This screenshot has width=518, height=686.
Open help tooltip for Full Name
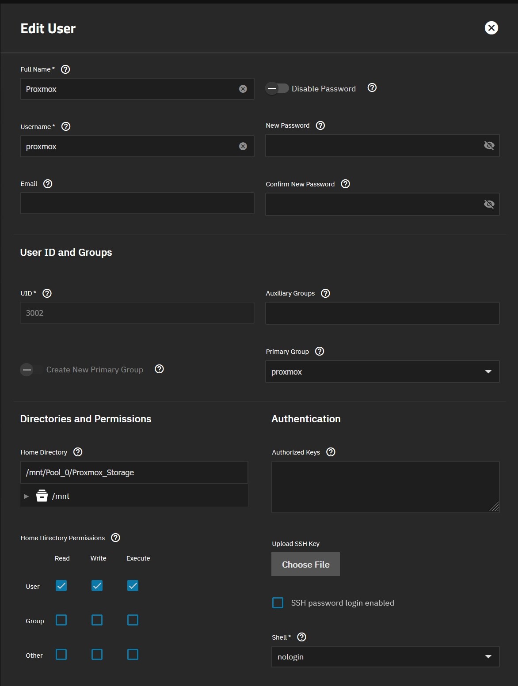point(65,69)
